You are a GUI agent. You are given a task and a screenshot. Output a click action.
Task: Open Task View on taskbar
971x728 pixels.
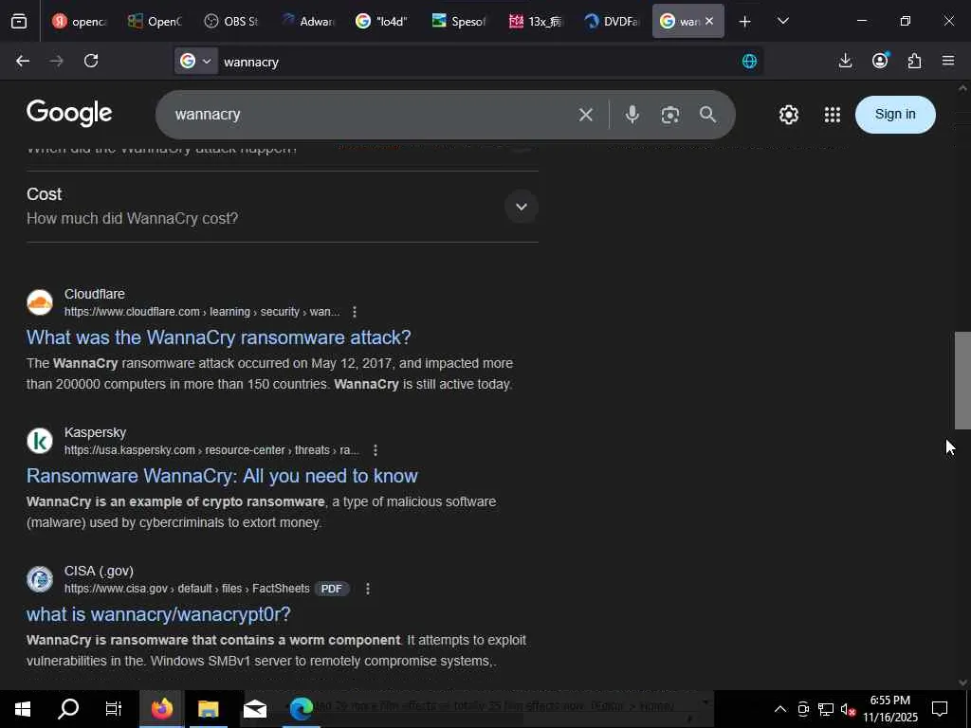coord(114,709)
